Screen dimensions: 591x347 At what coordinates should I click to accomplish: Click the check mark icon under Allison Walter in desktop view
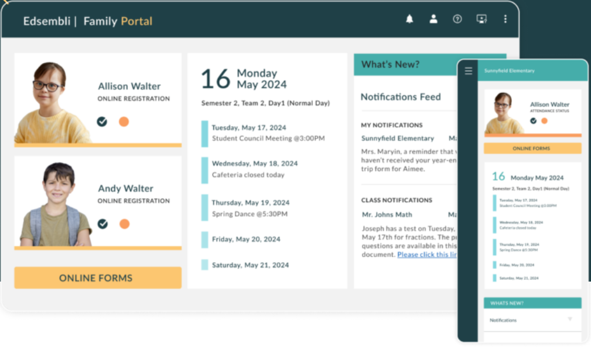coord(102,122)
